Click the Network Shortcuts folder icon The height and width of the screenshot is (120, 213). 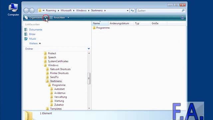click(x=47, y=69)
